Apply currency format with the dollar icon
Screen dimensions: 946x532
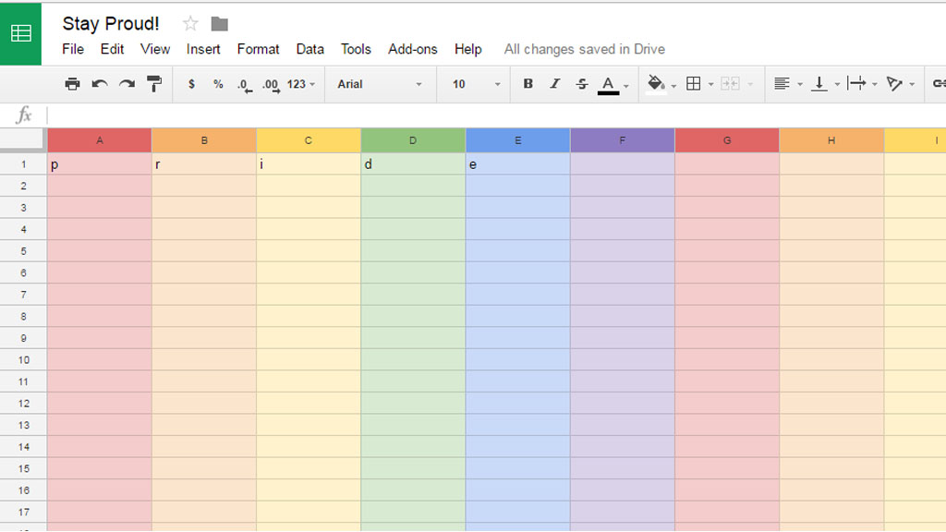click(x=191, y=83)
